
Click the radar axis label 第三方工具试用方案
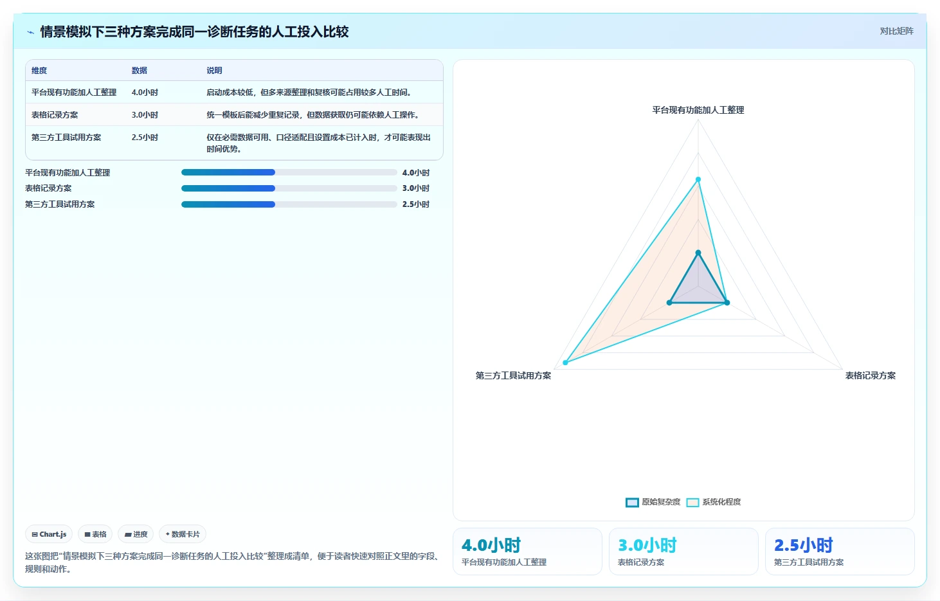pyautogui.click(x=513, y=375)
